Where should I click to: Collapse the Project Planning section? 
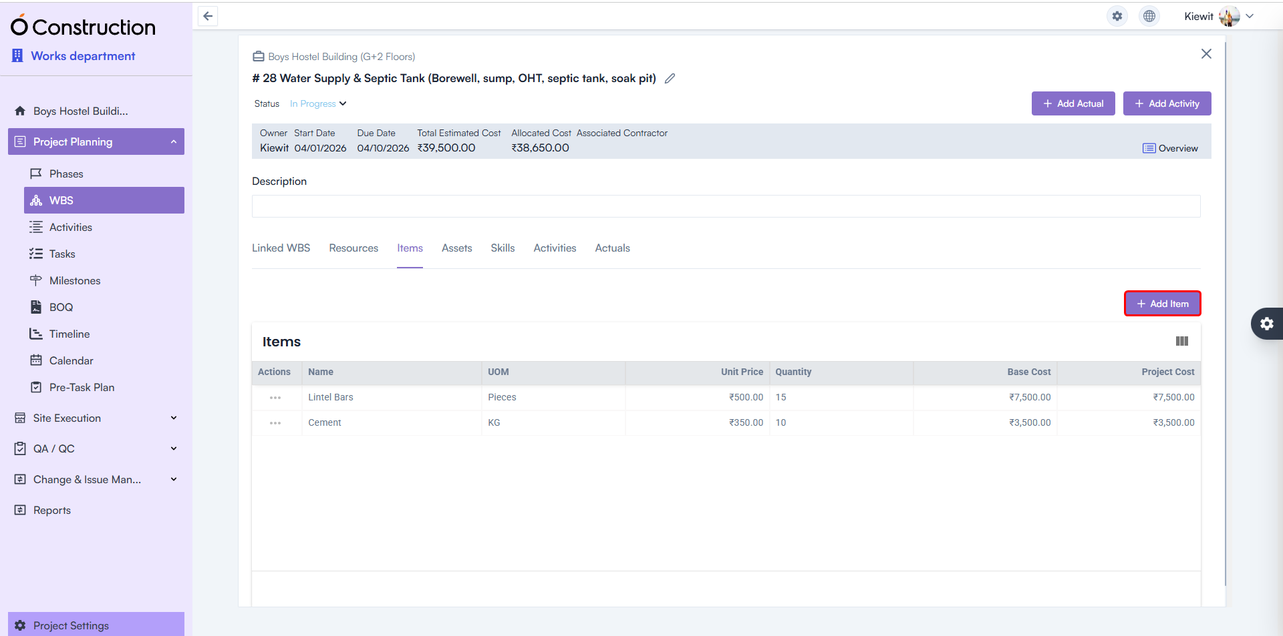pos(172,141)
